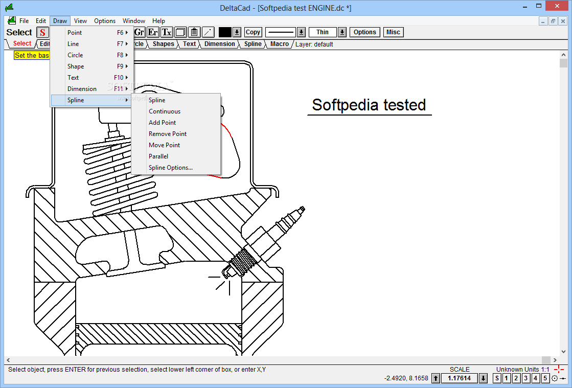Click the 'Layer: default' label
Image resolution: width=572 pixels, height=388 pixels.
click(314, 44)
